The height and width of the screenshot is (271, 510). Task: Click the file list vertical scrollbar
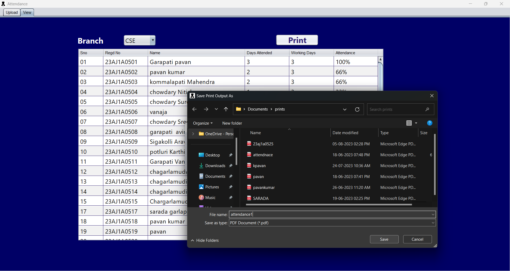[435, 165]
